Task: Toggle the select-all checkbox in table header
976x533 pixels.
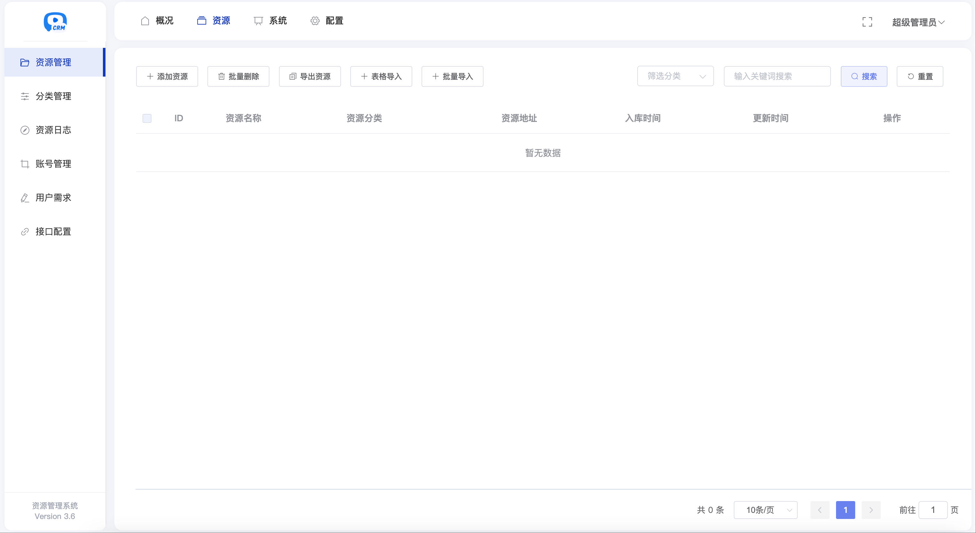Action: point(147,118)
